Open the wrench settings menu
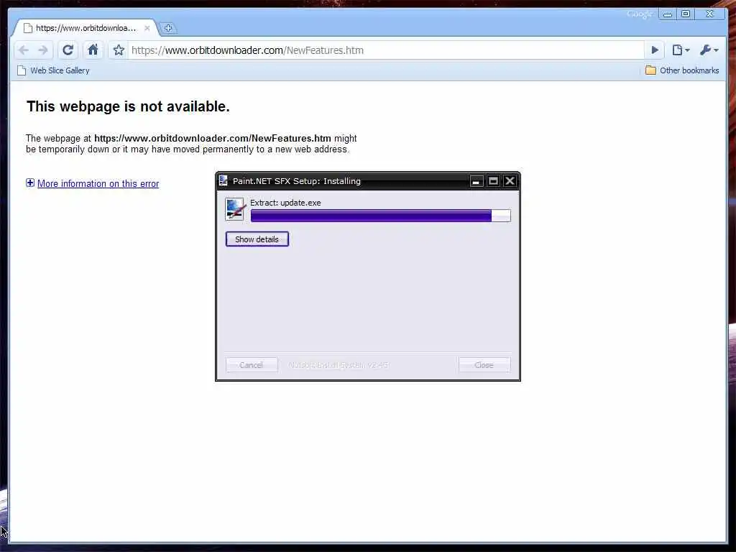This screenshot has width=736, height=552. coord(709,50)
